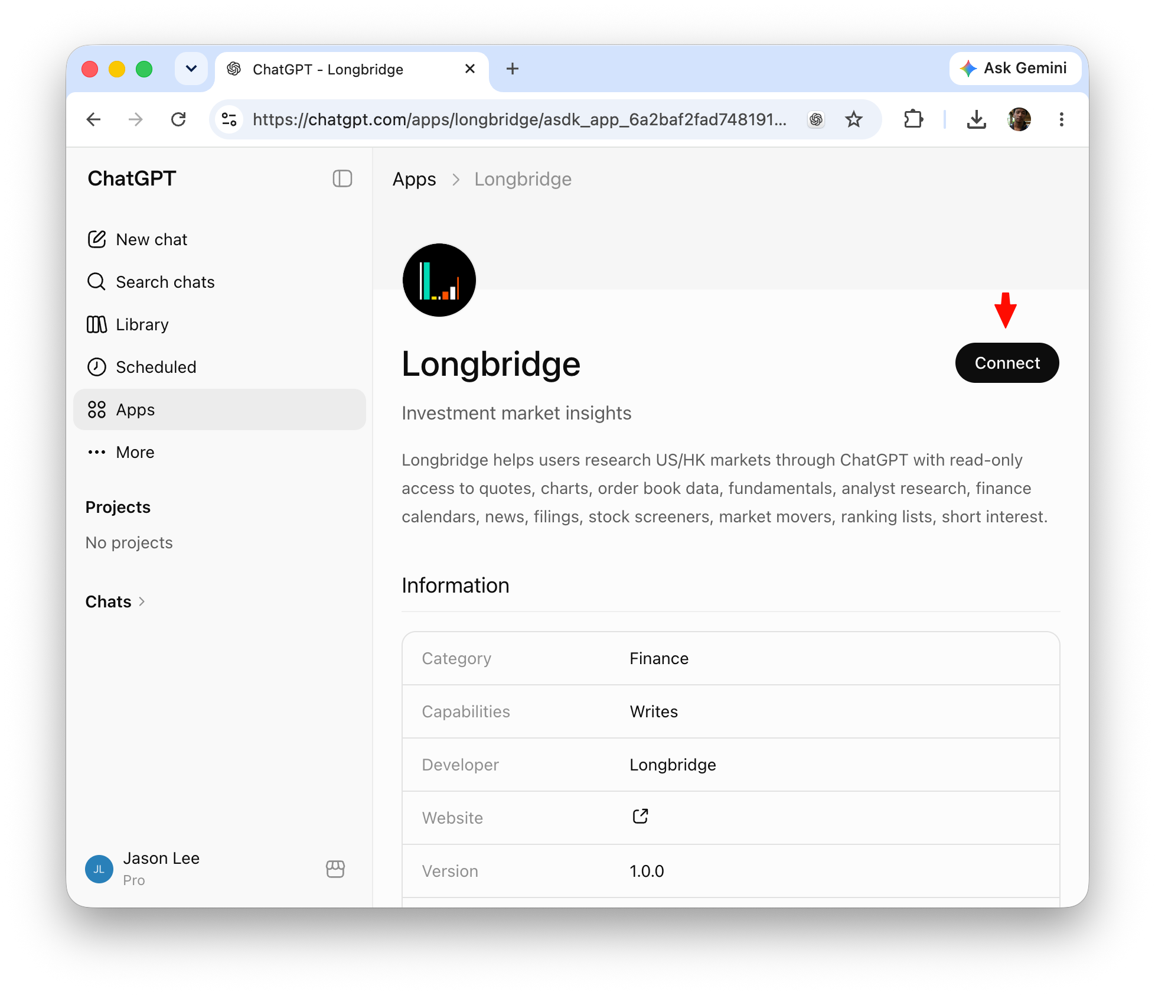Click the JL avatar circle
Screen dimensions: 1155x995
[99, 869]
